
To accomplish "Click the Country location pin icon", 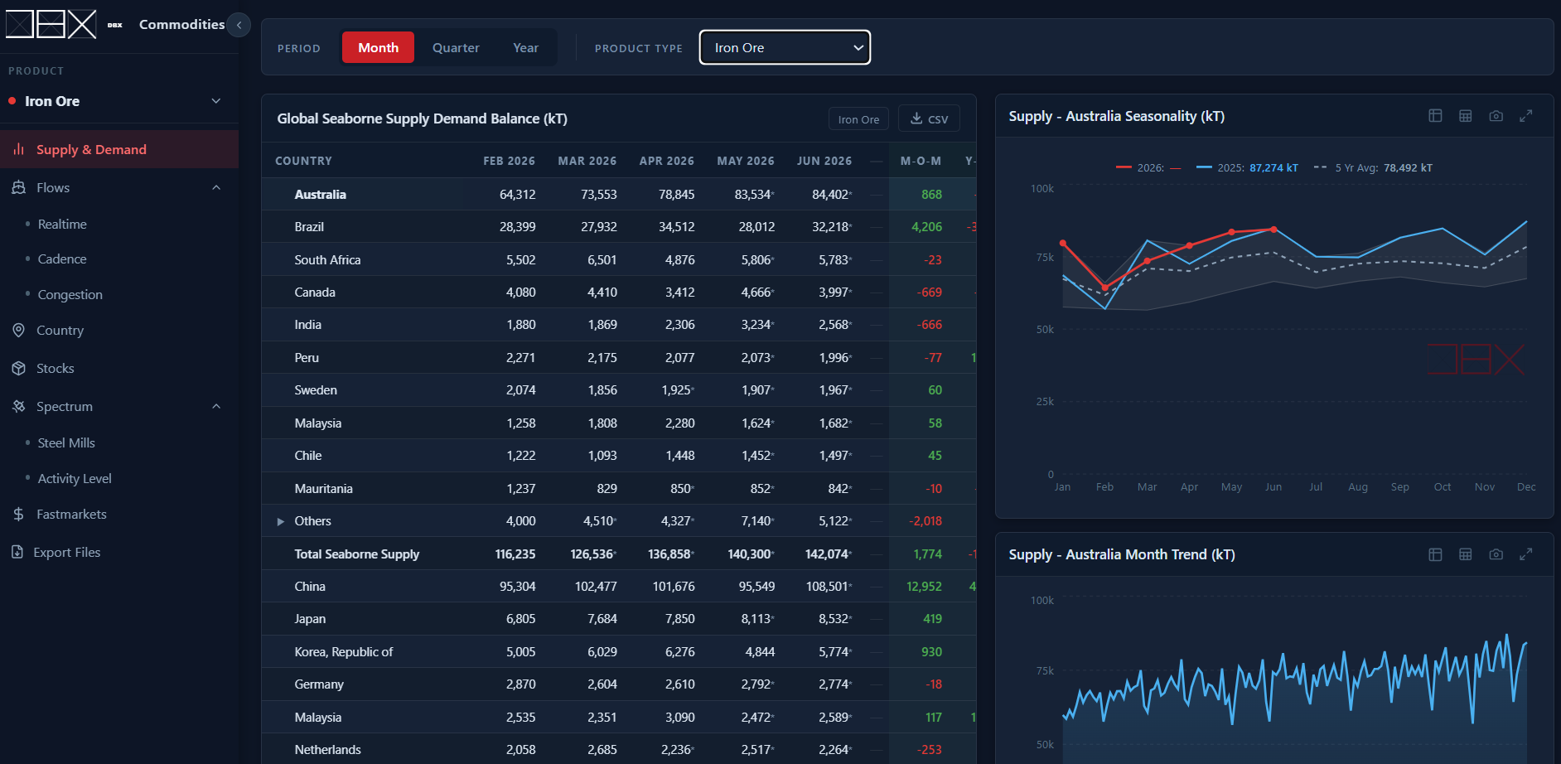I will pyautogui.click(x=18, y=330).
